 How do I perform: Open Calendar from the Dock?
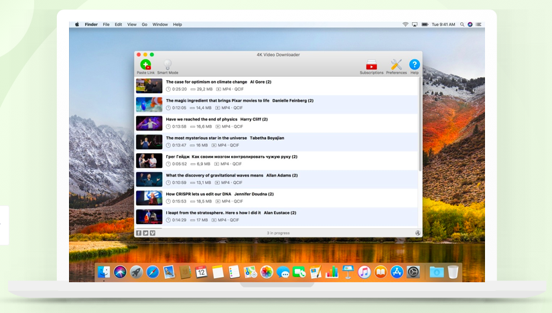pos(202,272)
